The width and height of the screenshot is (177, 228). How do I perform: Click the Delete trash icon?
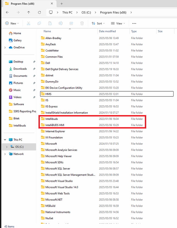tap(82, 23)
